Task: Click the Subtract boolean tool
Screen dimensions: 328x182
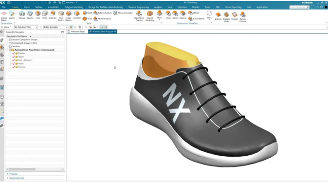Action: (x=53, y=15)
